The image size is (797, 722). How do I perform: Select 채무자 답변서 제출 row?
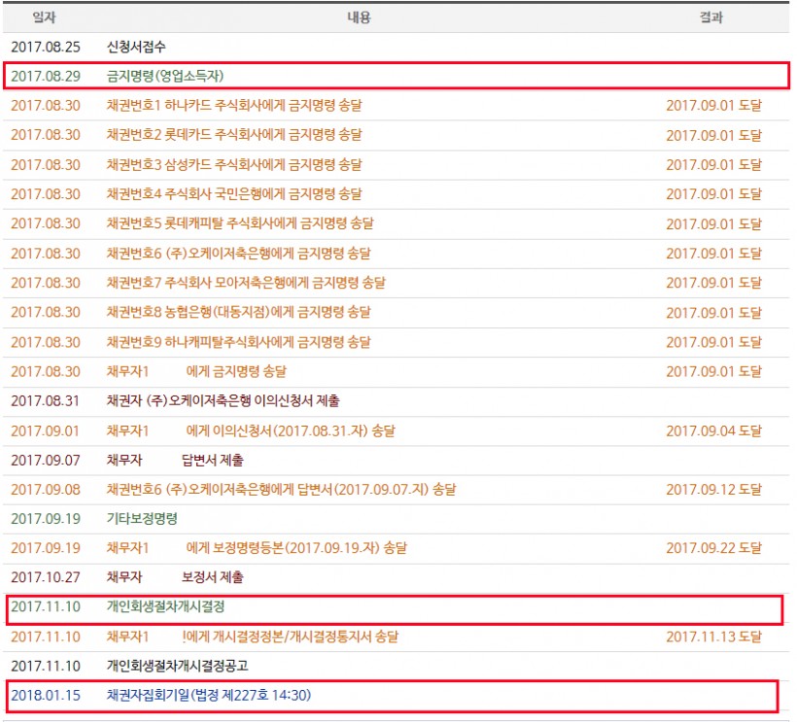pyautogui.click(x=397, y=461)
